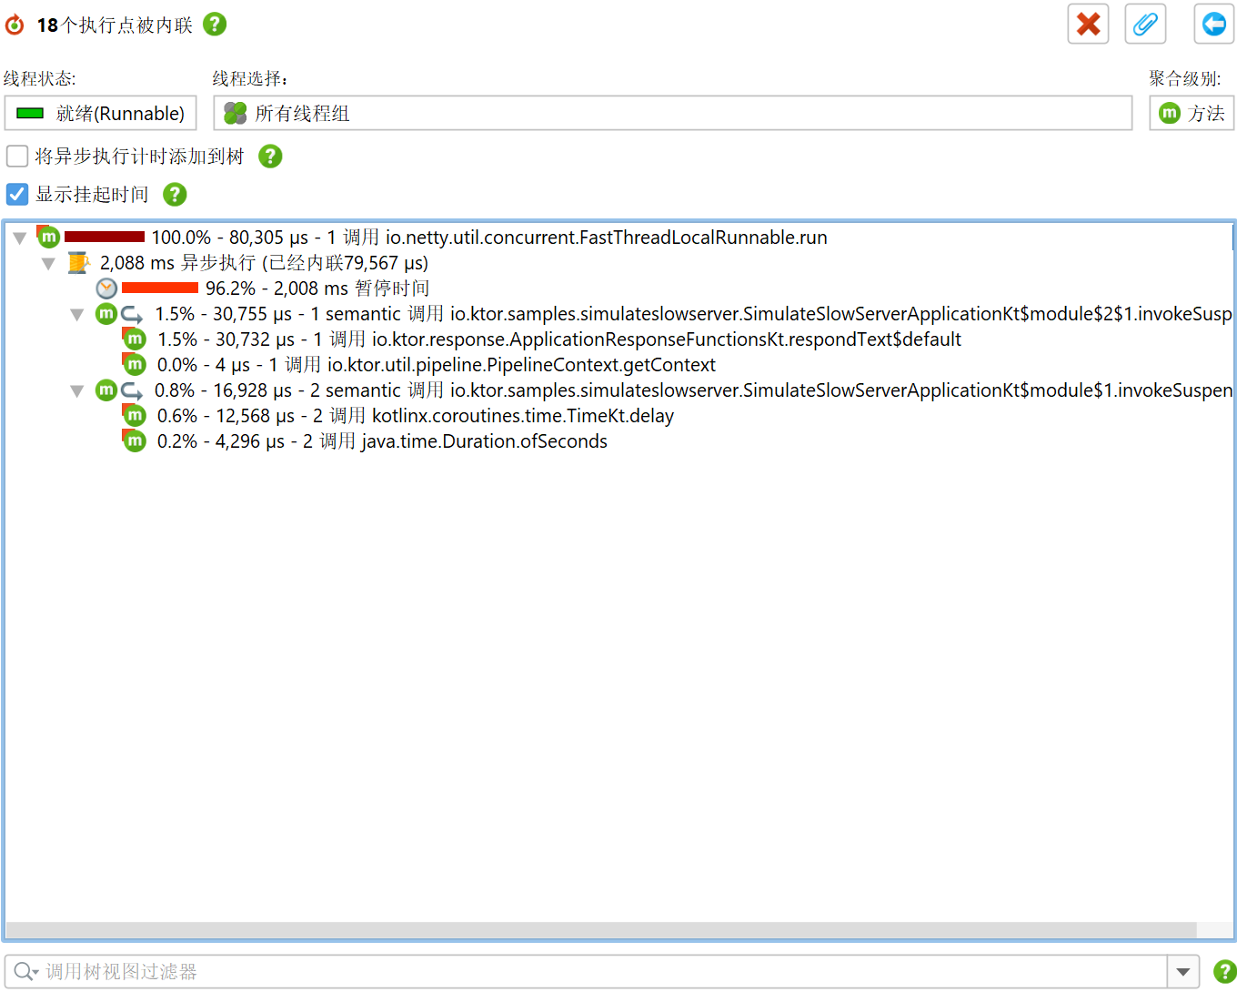The width and height of the screenshot is (1237, 992).
Task: Collapse the FastThreadLocalRunnable.run root node
Action: pos(20,238)
